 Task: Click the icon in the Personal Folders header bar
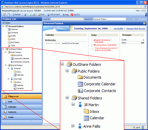click(x=144, y=23)
